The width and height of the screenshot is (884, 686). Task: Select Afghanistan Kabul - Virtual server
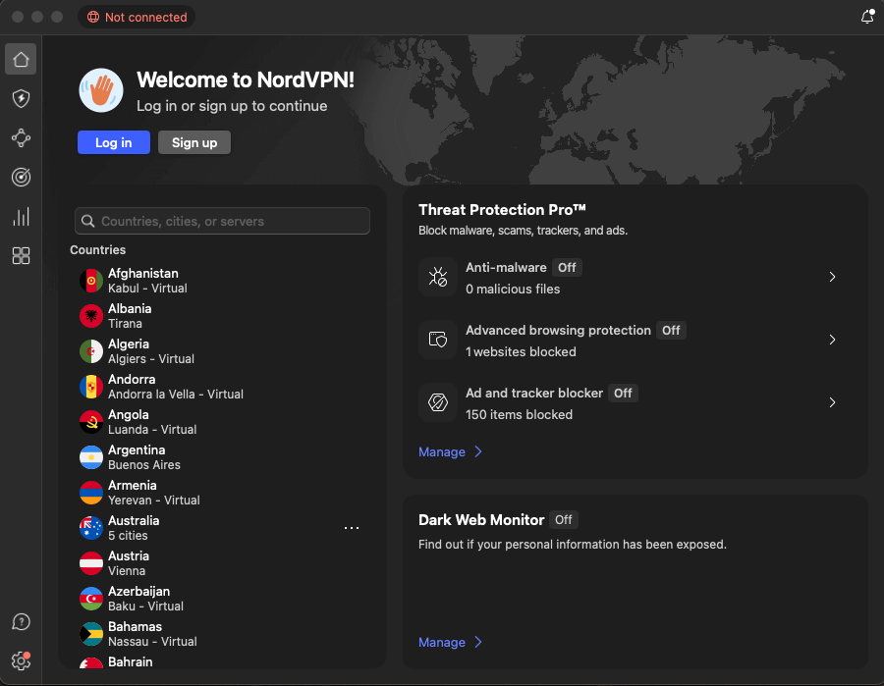point(222,281)
